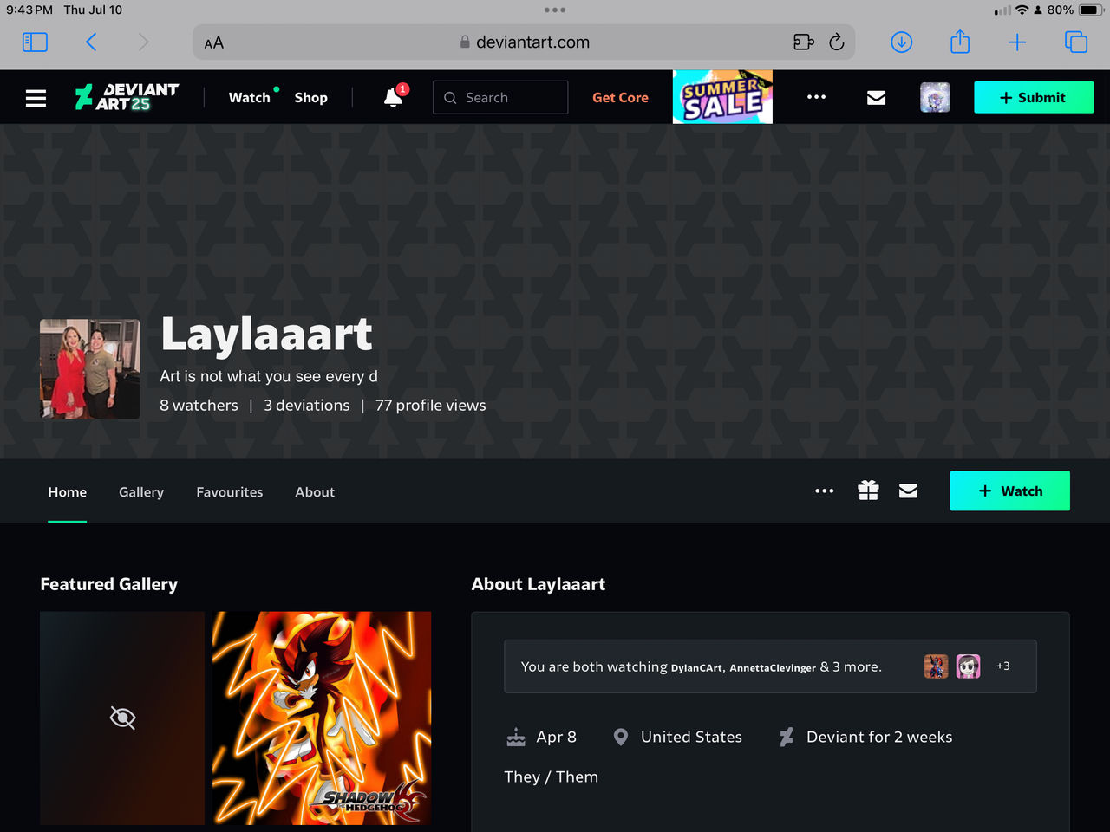Viewport: 1110px width, 832px height.
Task: Click the 77 profile views text
Action: click(x=431, y=405)
